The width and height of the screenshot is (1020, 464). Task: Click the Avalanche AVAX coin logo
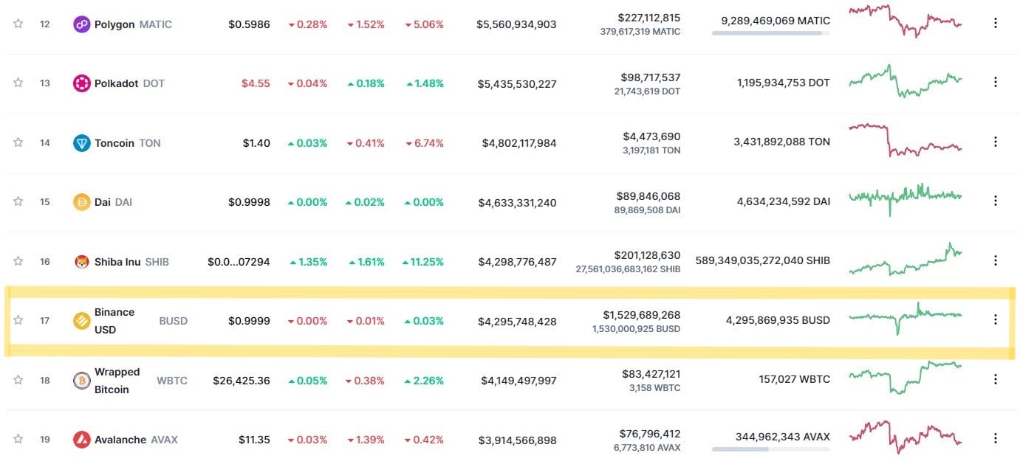81,440
